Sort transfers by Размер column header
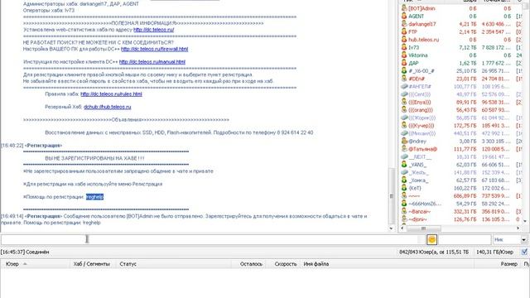The width and height of the screenshot is (530, 298). tap(497, 264)
